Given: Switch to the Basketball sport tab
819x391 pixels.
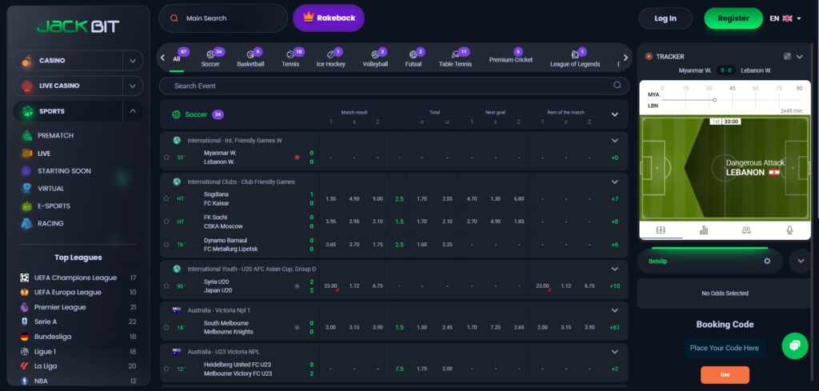Looking at the screenshot, I should pyautogui.click(x=250, y=58).
